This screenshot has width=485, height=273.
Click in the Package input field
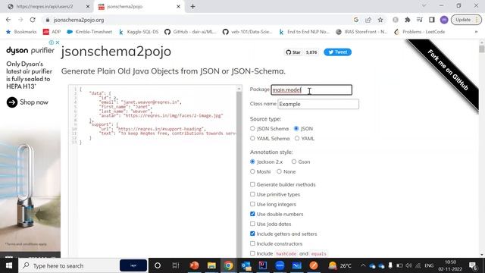pyautogui.click(x=311, y=89)
